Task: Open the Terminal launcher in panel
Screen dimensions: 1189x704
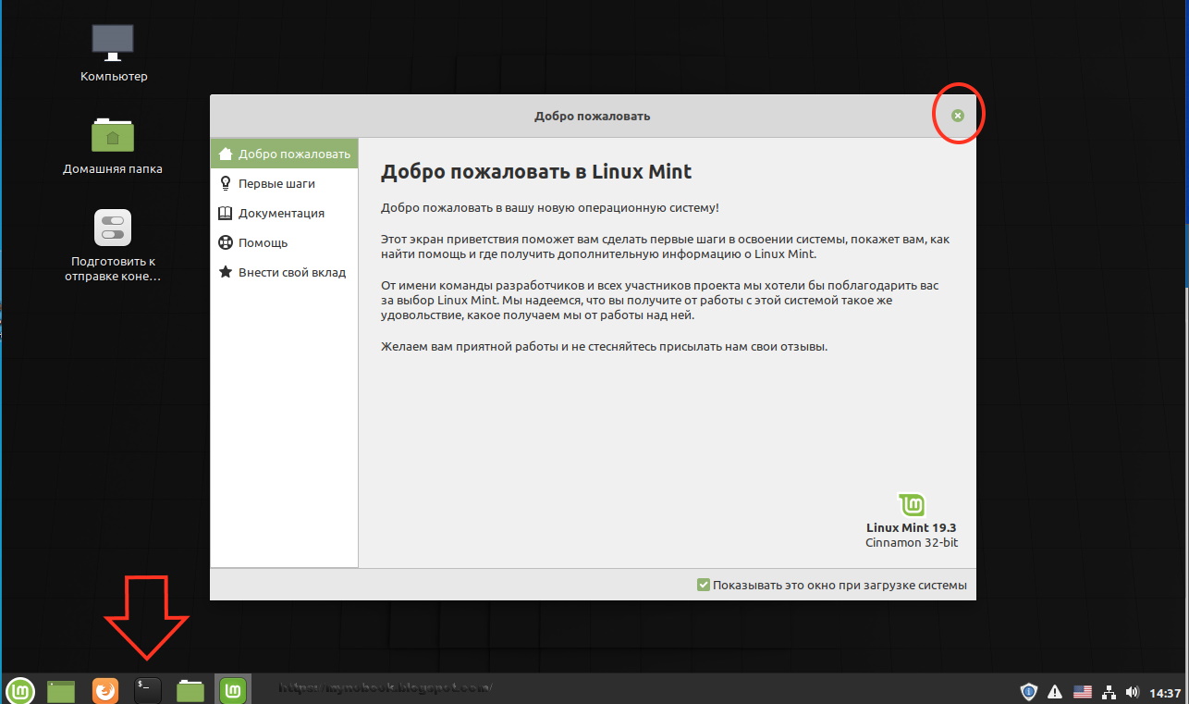Action: tap(148, 690)
